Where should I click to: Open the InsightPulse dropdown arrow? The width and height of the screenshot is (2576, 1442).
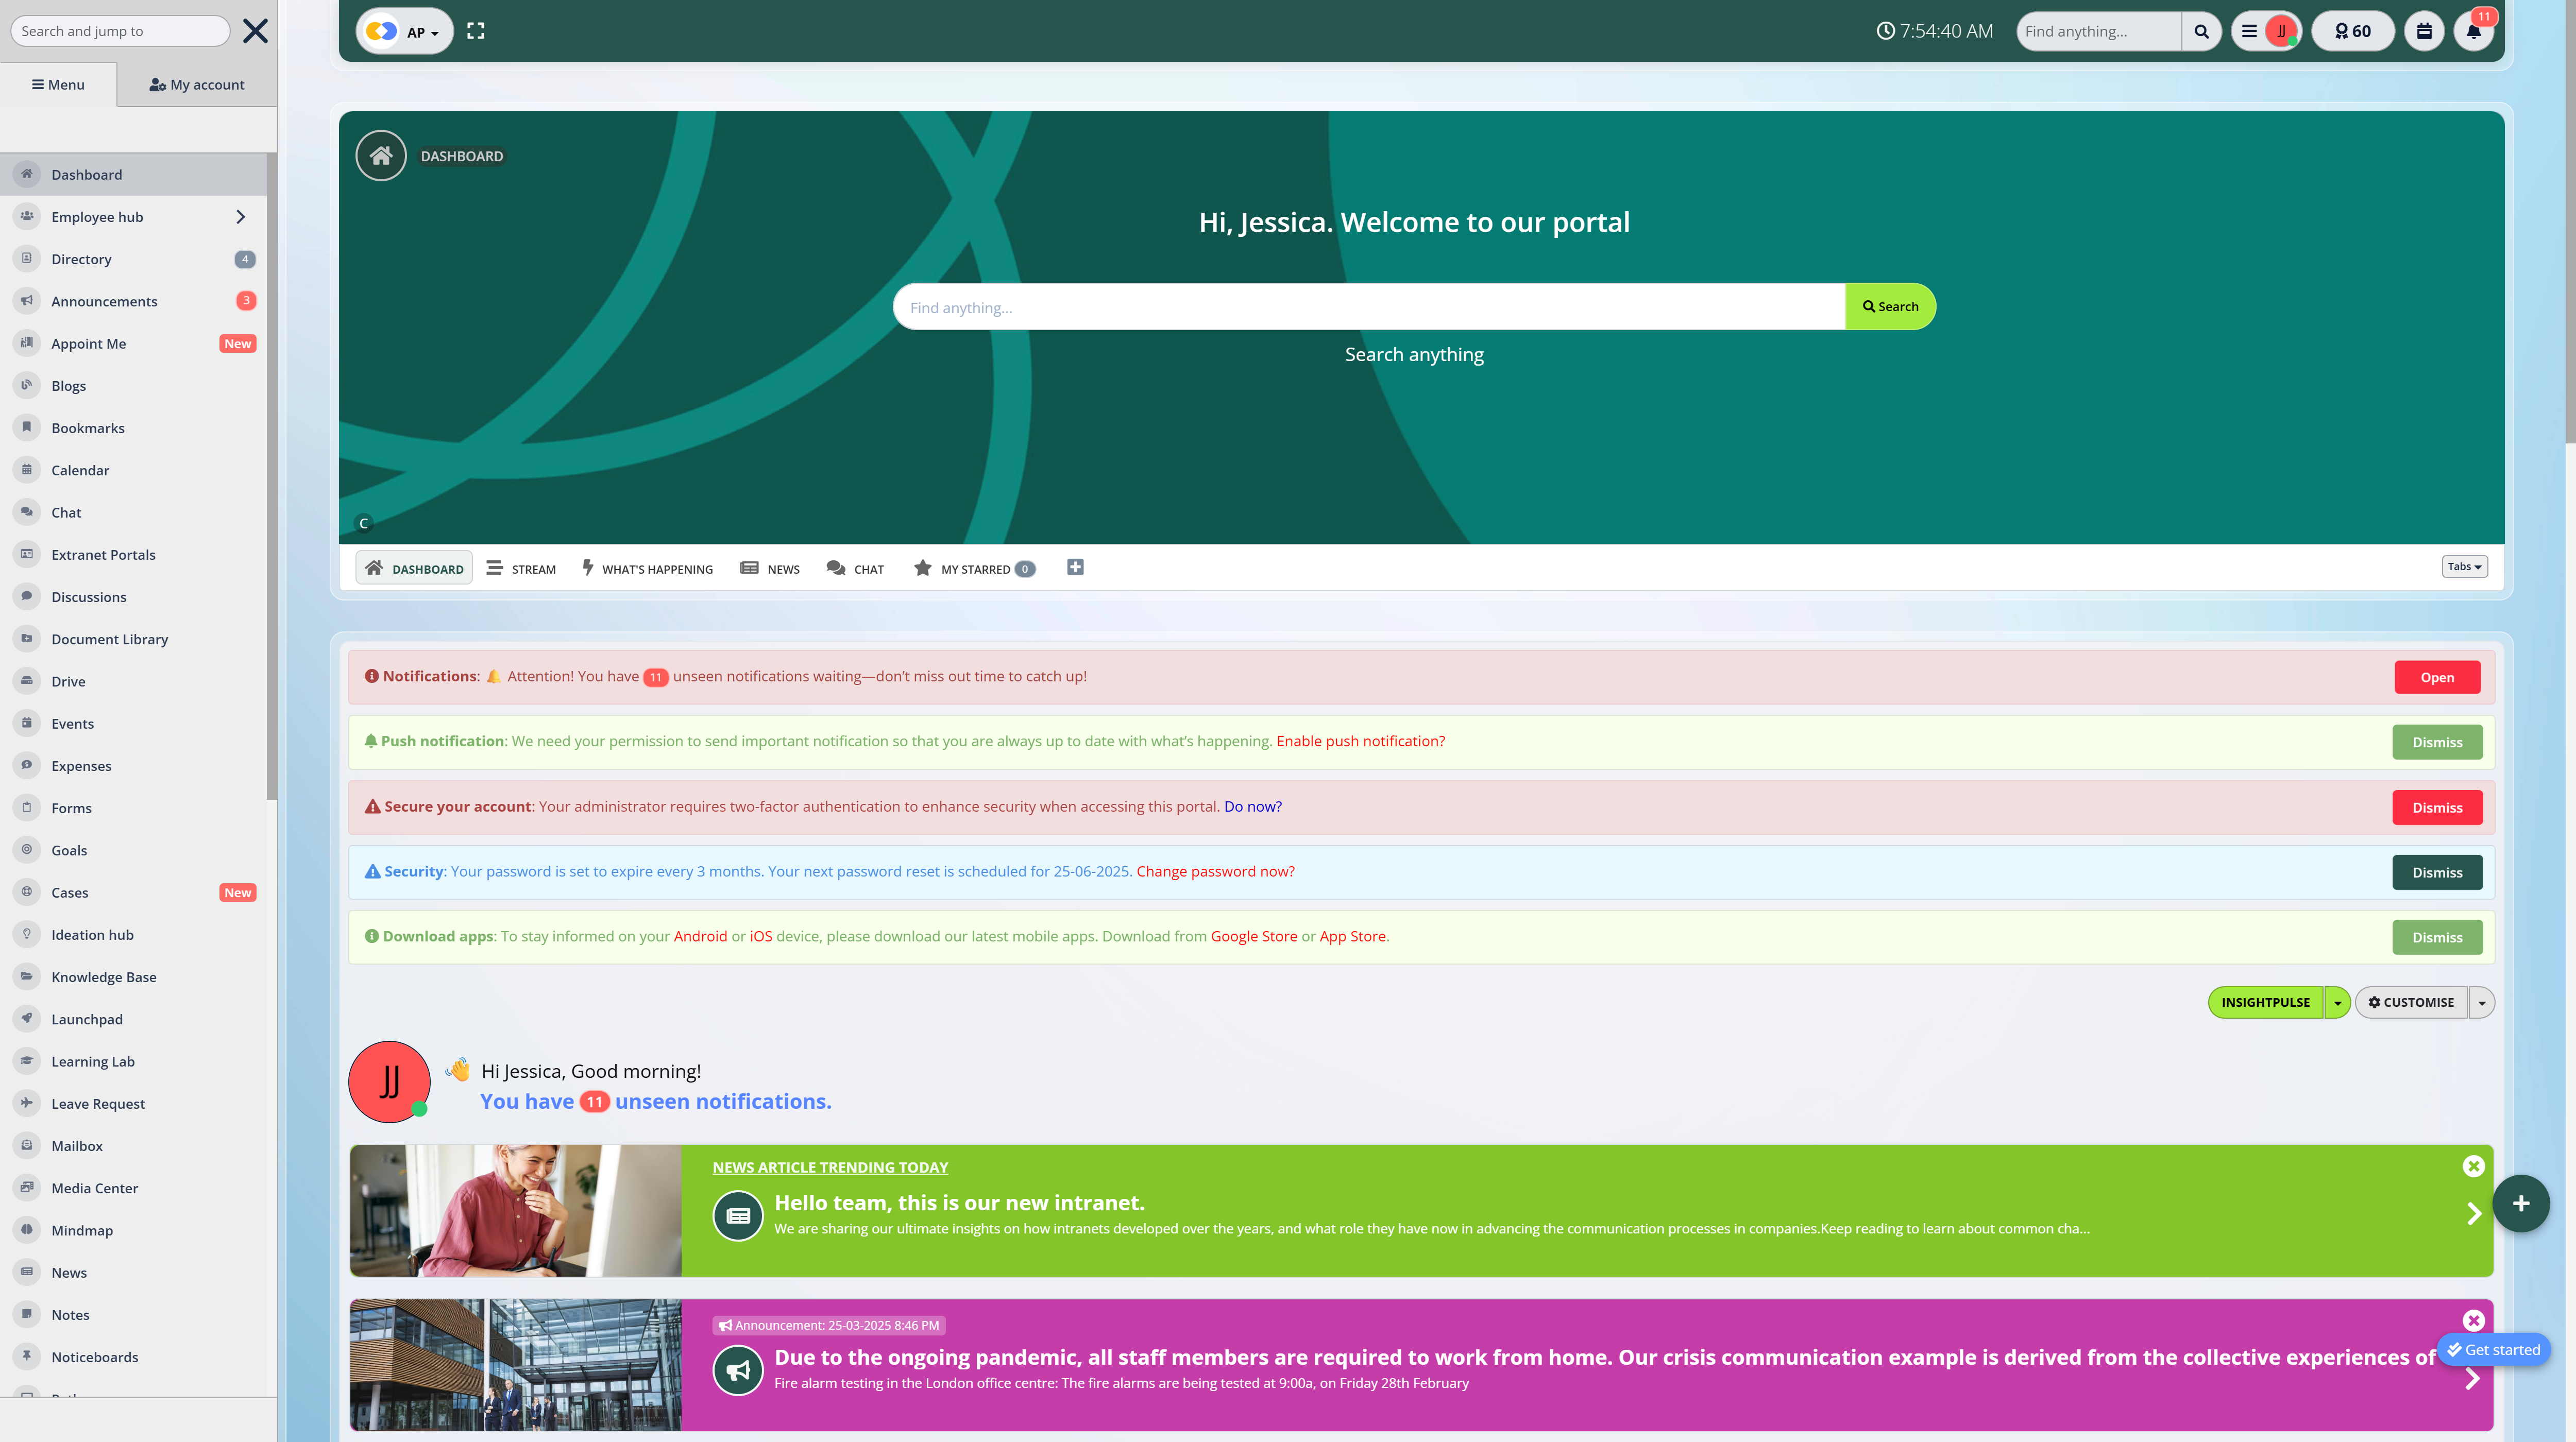click(2337, 1002)
